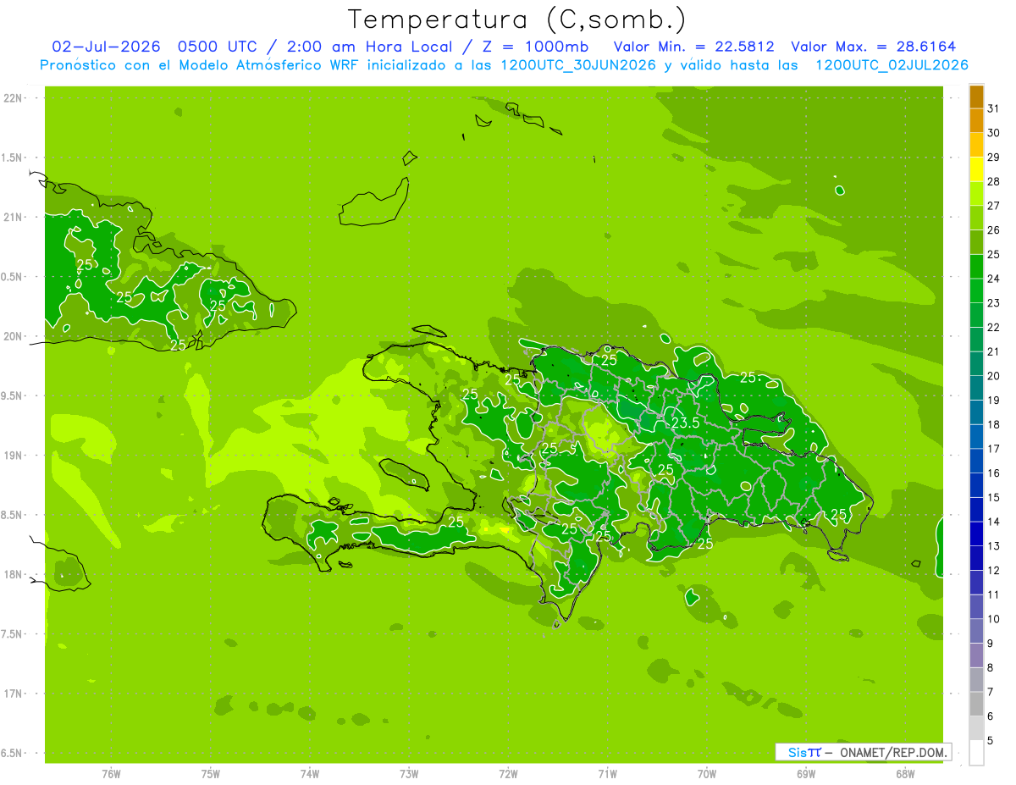Viewport: 1016px width, 785px height.
Task: Click the colorbar legend value "20"
Action: (x=993, y=376)
